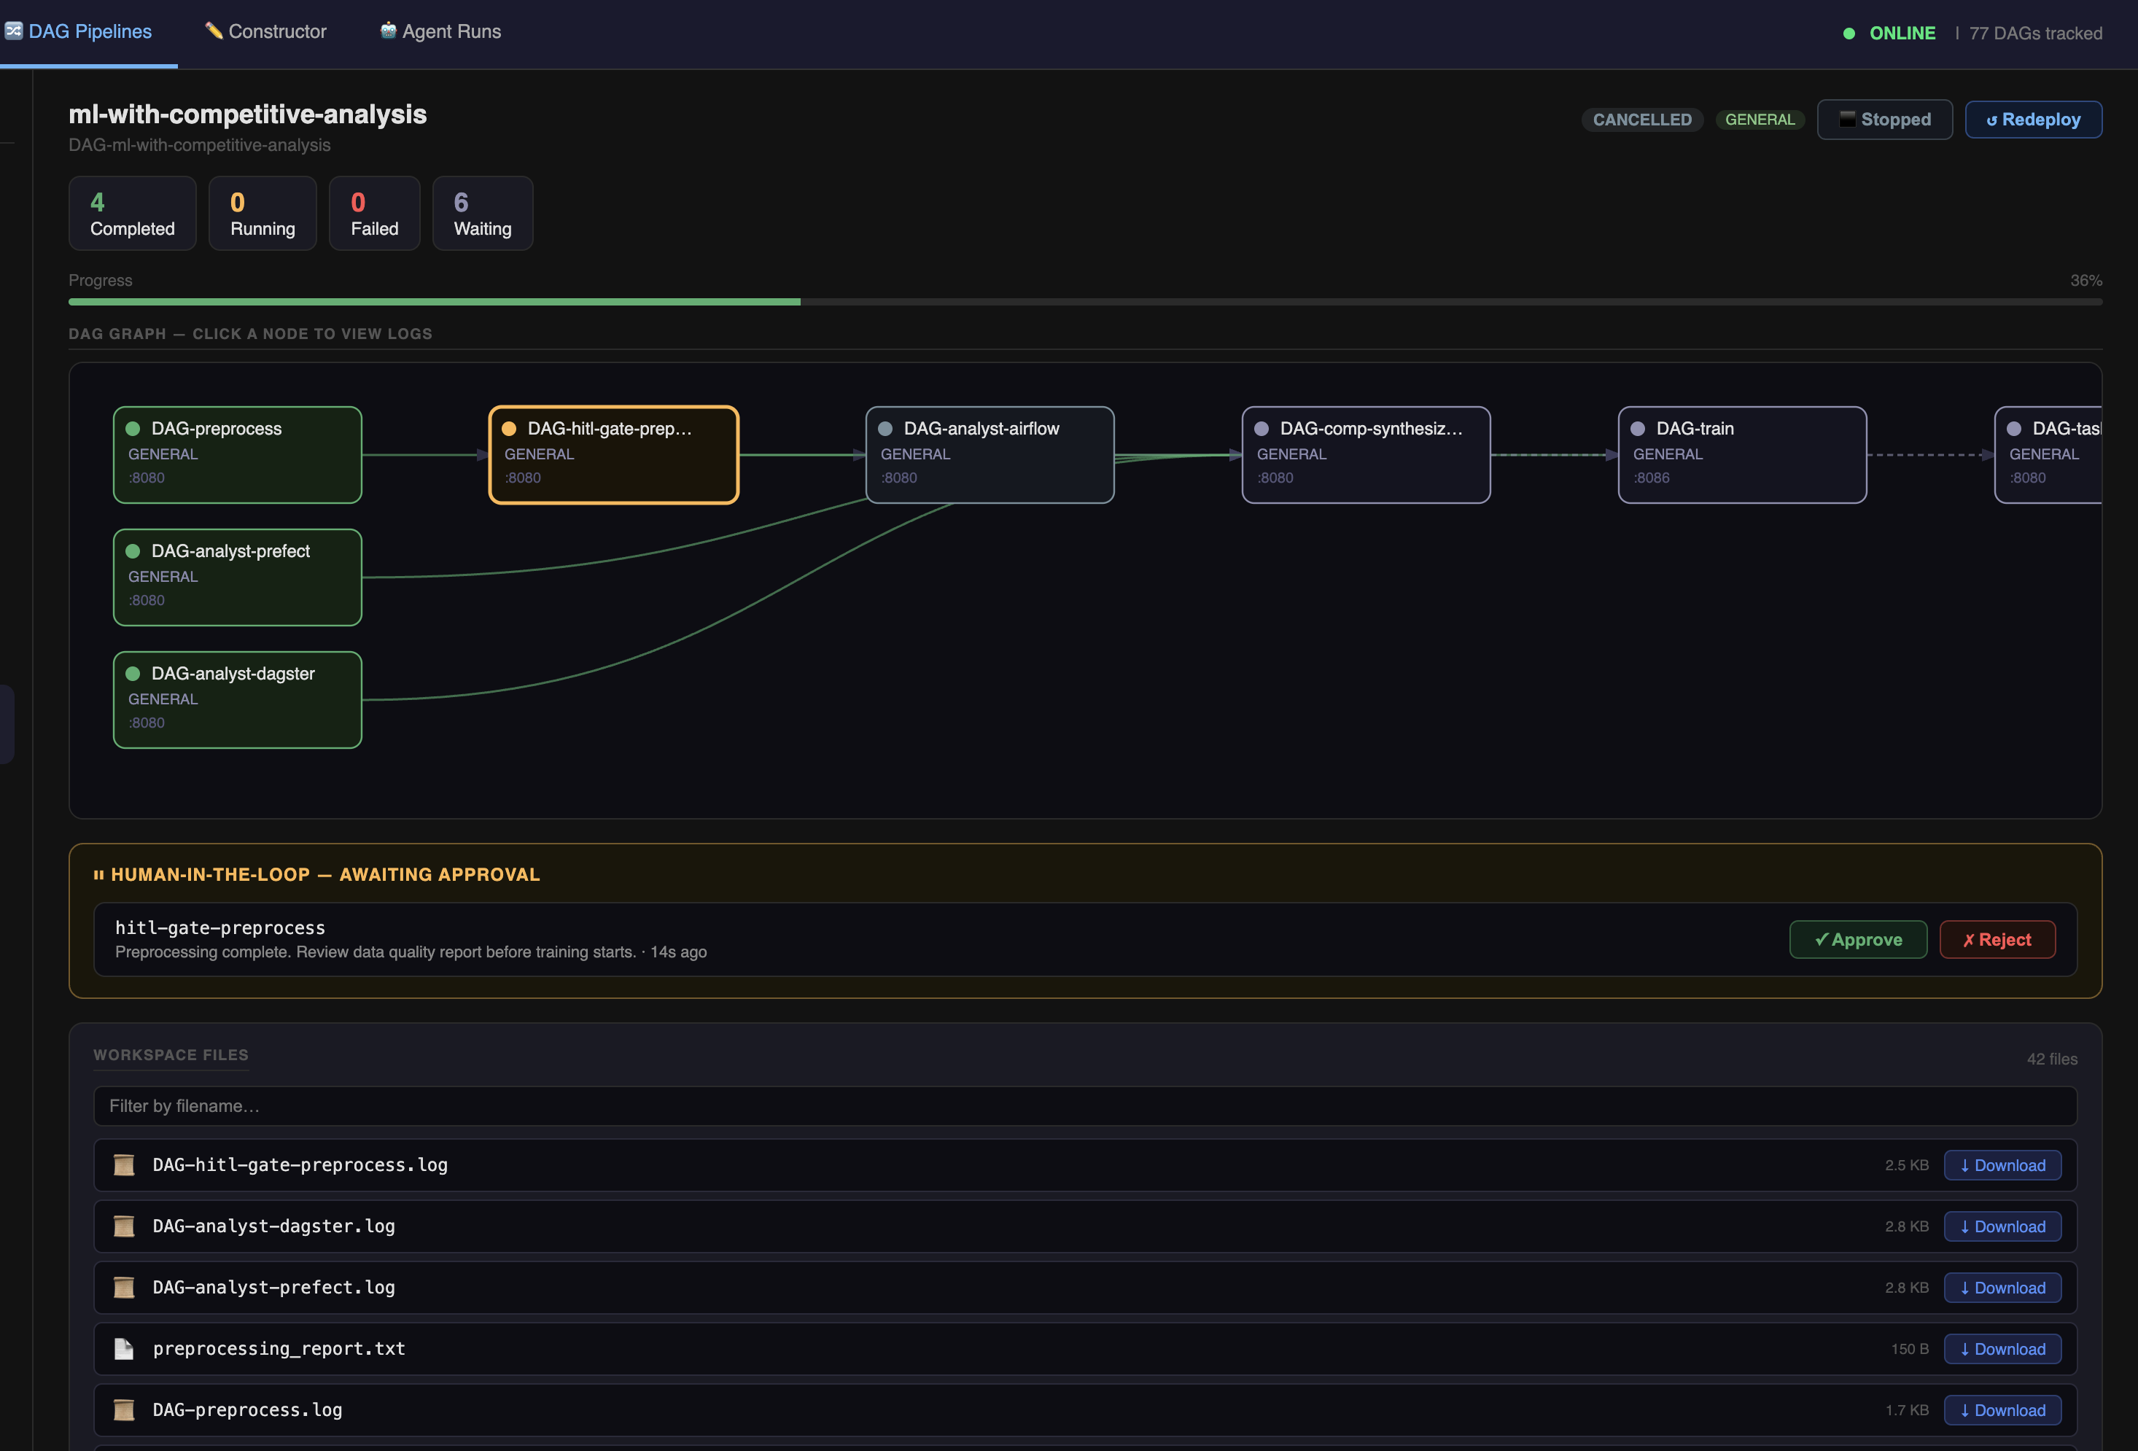Download preprocessing_report.txt
The height and width of the screenshot is (1451, 2138).
2002,1349
